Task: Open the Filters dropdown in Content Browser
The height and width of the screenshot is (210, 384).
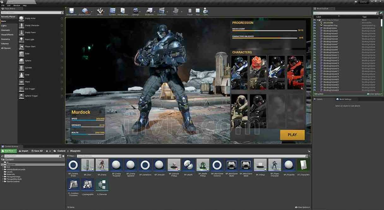Action: click(71, 156)
